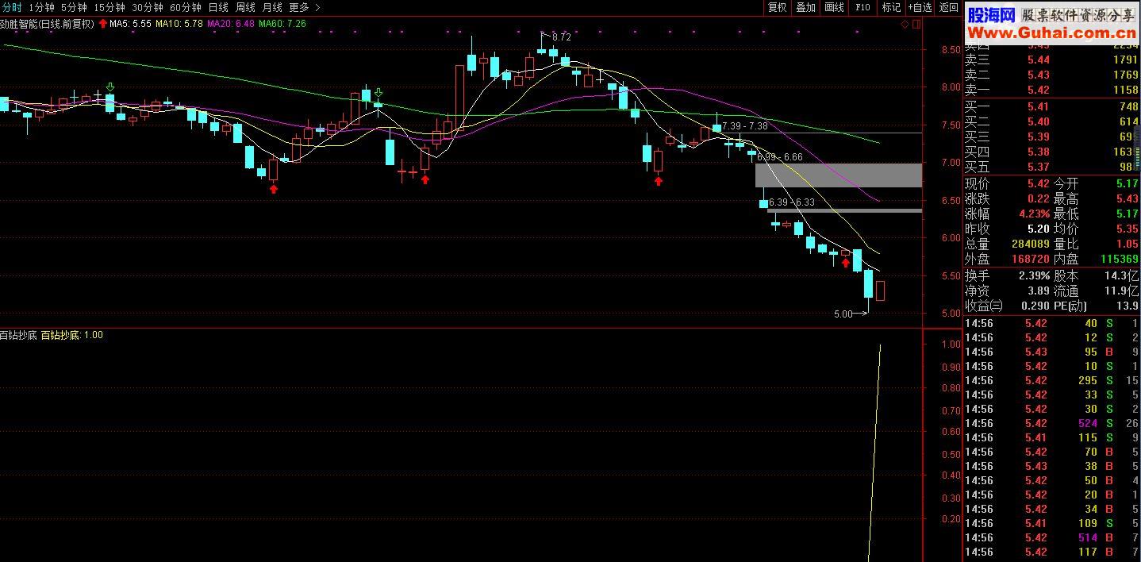This screenshot has height=562, width=1141.
Task: Click the square panel icon beside the diamond
Action: point(917,25)
